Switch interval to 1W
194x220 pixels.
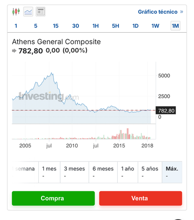point(155,26)
